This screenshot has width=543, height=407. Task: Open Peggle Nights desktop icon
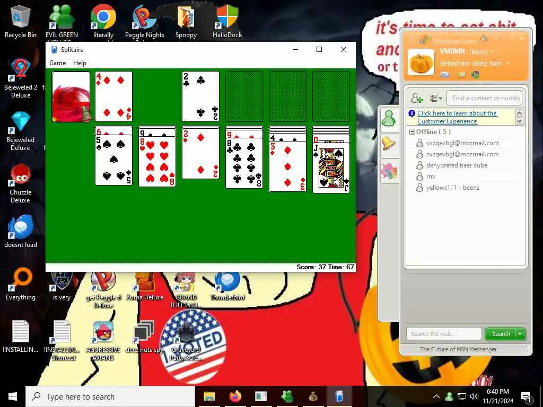pos(144,21)
